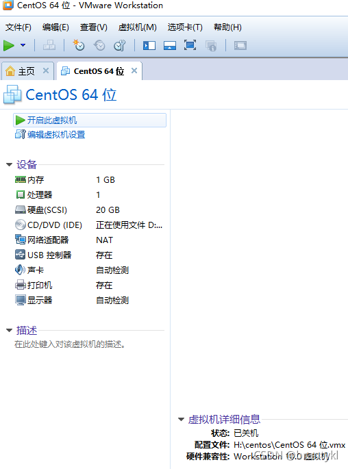The image size is (348, 469).
Task: Click the 正在使用文件 D:... value
Action: click(129, 225)
